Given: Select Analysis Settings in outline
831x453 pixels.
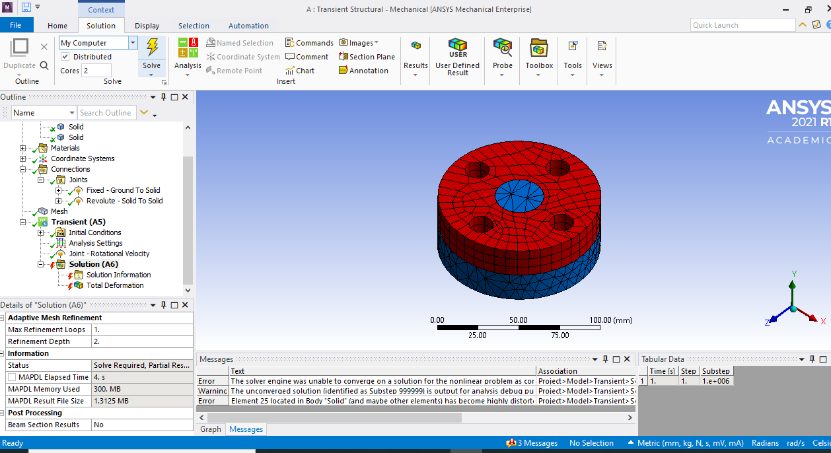Looking at the screenshot, I should click(96, 243).
